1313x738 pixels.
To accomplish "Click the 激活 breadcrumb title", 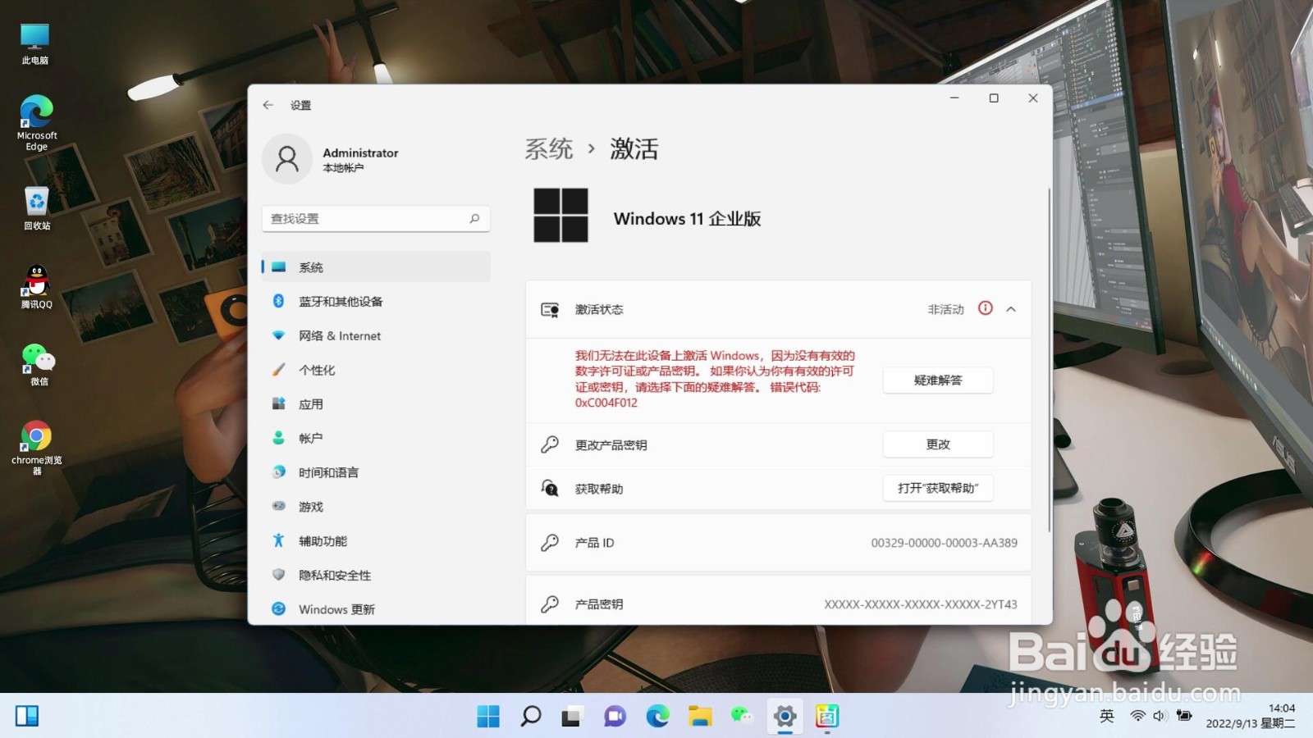I will 634,149.
